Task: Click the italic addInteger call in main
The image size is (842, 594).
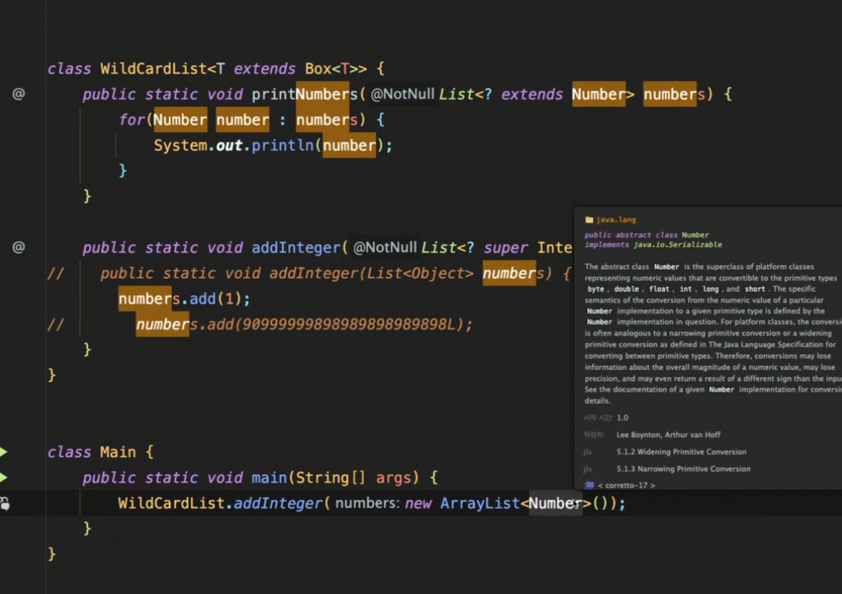Action: 278,503
